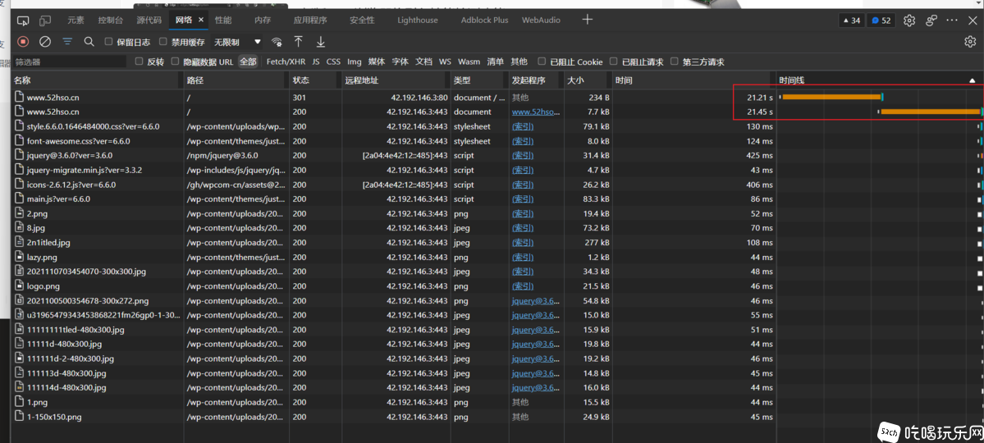Filter requests by Fetch/XHR
Image resolution: width=984 pixels, height=443 pixels.
[286, 62]
